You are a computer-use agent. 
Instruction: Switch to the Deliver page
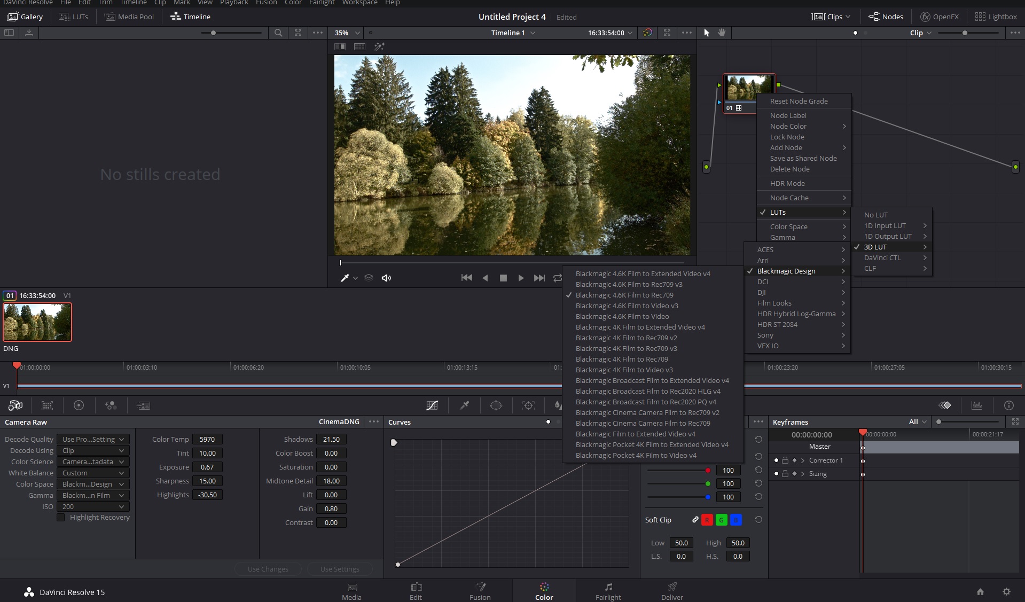click(672, 591)
